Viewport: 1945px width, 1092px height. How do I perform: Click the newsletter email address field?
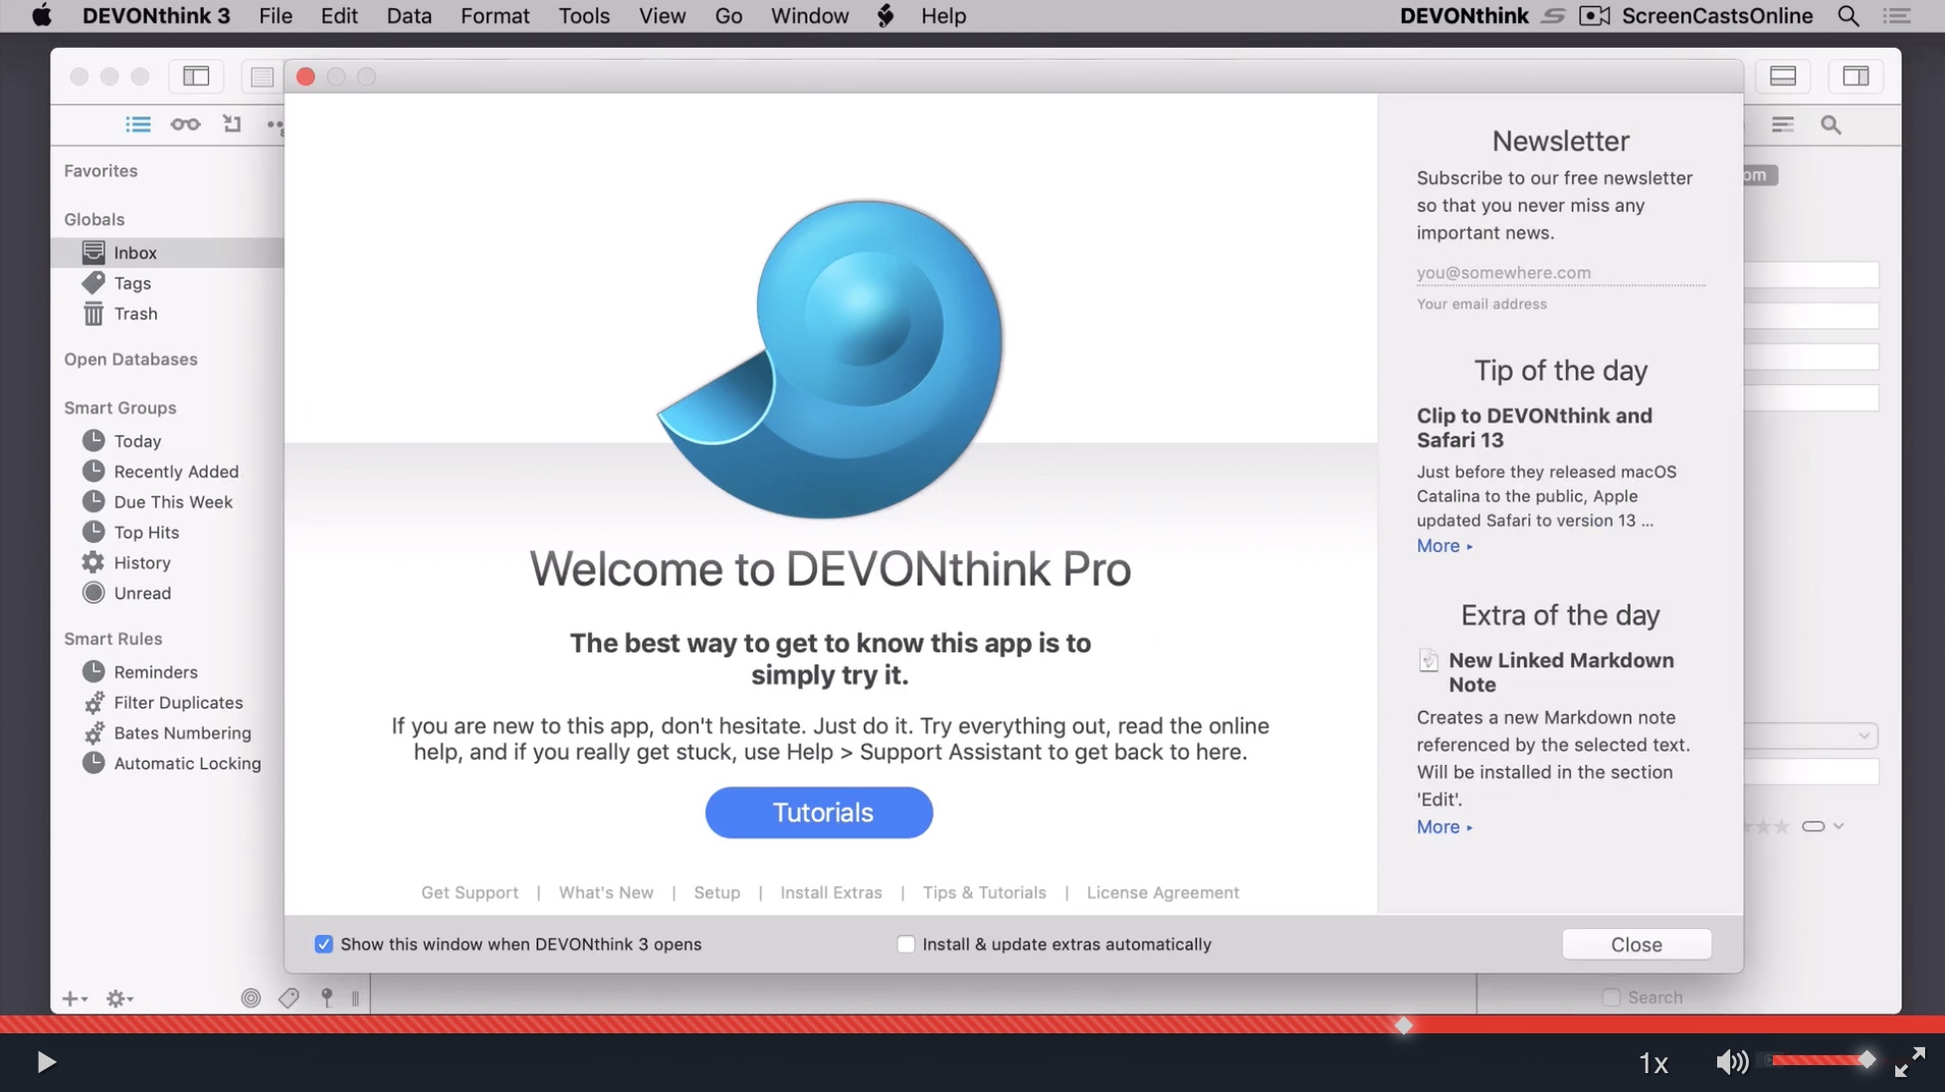[x=1560, y=273]
